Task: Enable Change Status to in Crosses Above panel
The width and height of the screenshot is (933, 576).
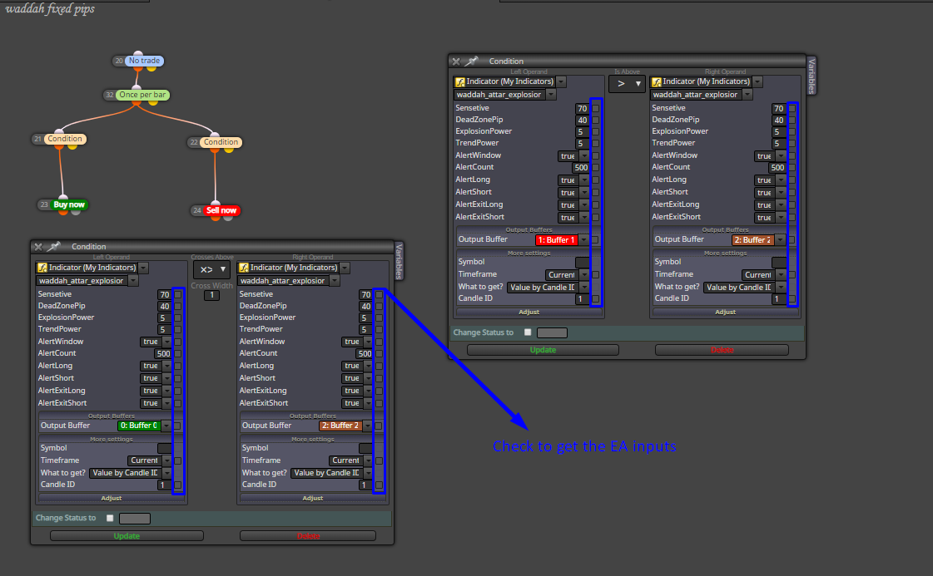Action: point(110,519)
